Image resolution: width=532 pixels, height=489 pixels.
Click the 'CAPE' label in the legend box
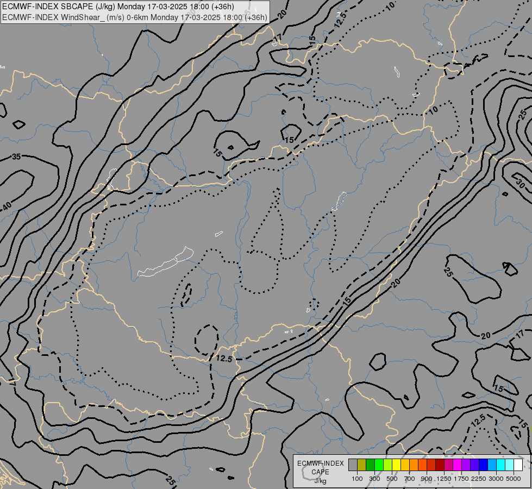[320, 472]
